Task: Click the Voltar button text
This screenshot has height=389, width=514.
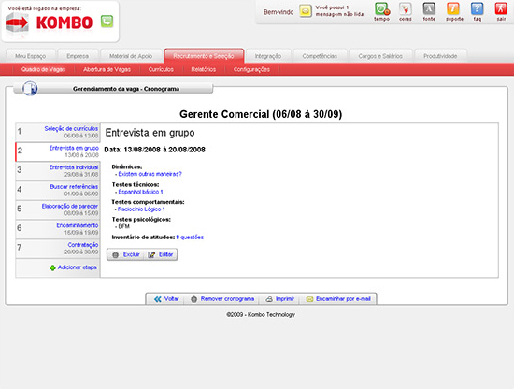Action: 171,299
